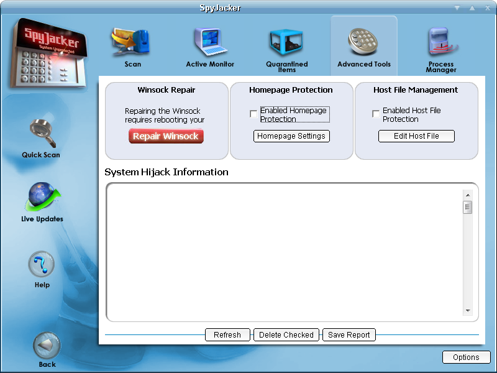Open the Process Manager icon
The height and width of the screenshot is (373, 497).
tap(442, 42)
